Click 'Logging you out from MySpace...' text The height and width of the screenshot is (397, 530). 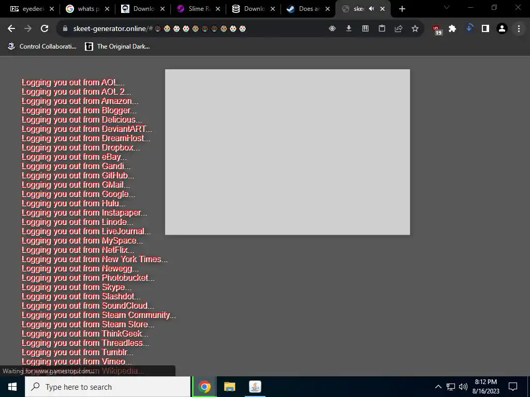click(82, 240)
